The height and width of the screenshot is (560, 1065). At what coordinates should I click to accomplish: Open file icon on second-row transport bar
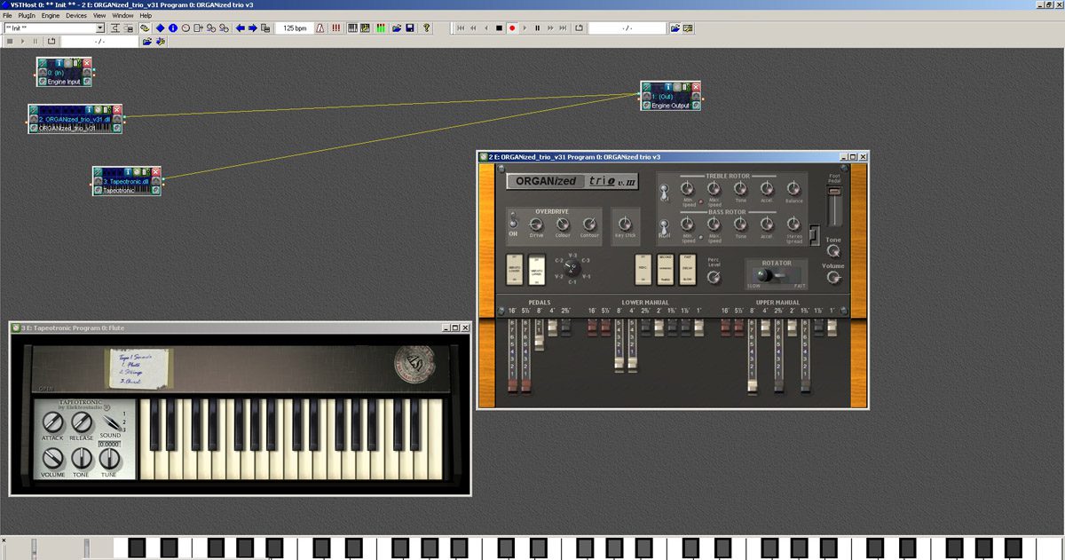pos(147,41)
